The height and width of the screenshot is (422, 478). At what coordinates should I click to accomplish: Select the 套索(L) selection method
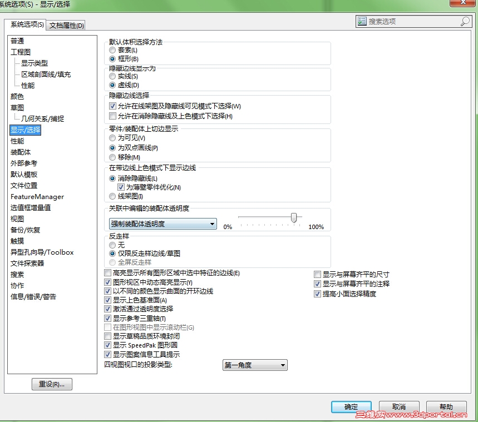[114, 51]
